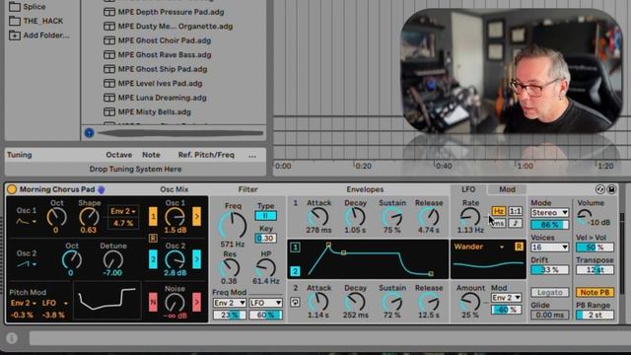Open the Freq Mod LFO source dropdown
631x355 pixels.
(x=265, y=303)
